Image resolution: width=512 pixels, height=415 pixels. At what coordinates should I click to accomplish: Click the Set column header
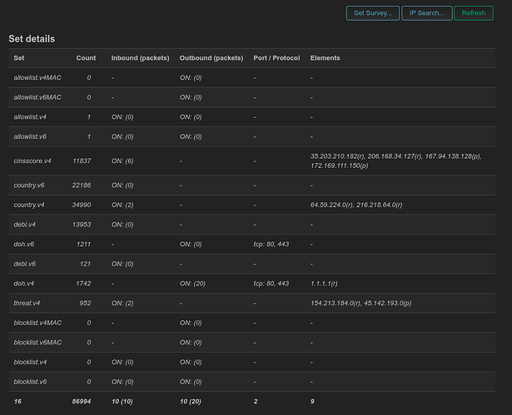tap(19, 58)
